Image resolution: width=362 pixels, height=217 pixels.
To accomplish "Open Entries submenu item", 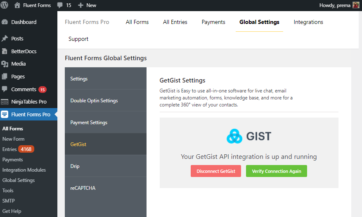I will (x=9, y=149).
